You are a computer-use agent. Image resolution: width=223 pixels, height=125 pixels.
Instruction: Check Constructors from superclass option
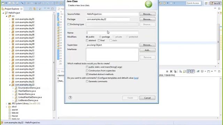pyautogui.click(x=87, y=70)
